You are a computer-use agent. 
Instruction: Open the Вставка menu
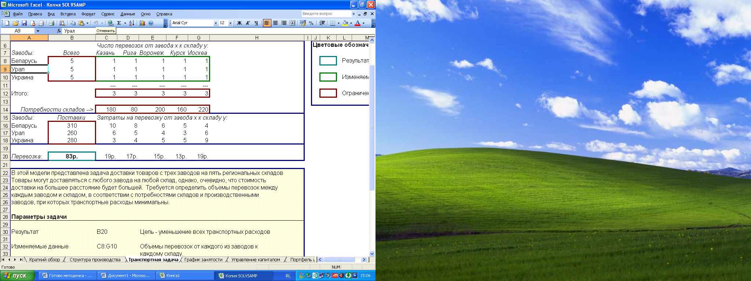click(x=68, y=14)
